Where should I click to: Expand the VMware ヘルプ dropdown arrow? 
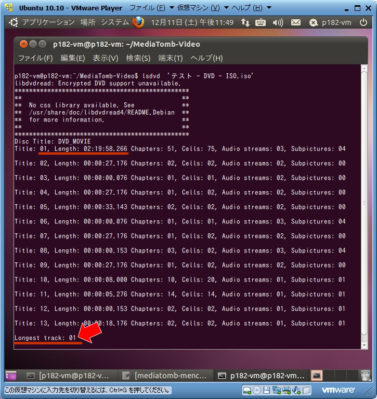269,8
